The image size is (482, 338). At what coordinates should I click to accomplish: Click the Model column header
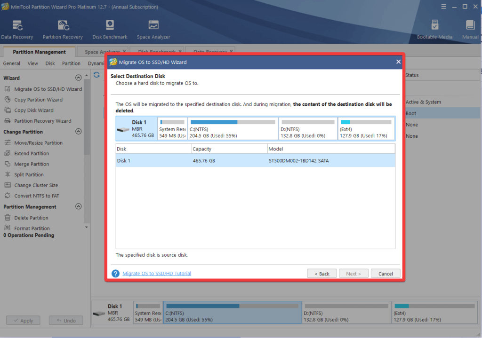[331, 149]
